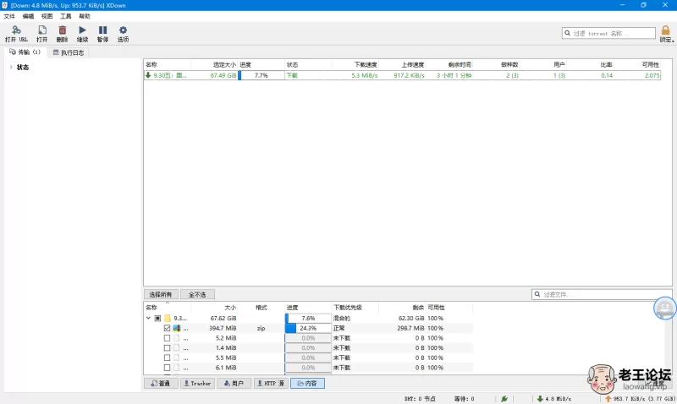The width and height of the screenshot is (677, 404).
Task: Sort torrents by 剩余时间 column header
Action: (449, 65)
